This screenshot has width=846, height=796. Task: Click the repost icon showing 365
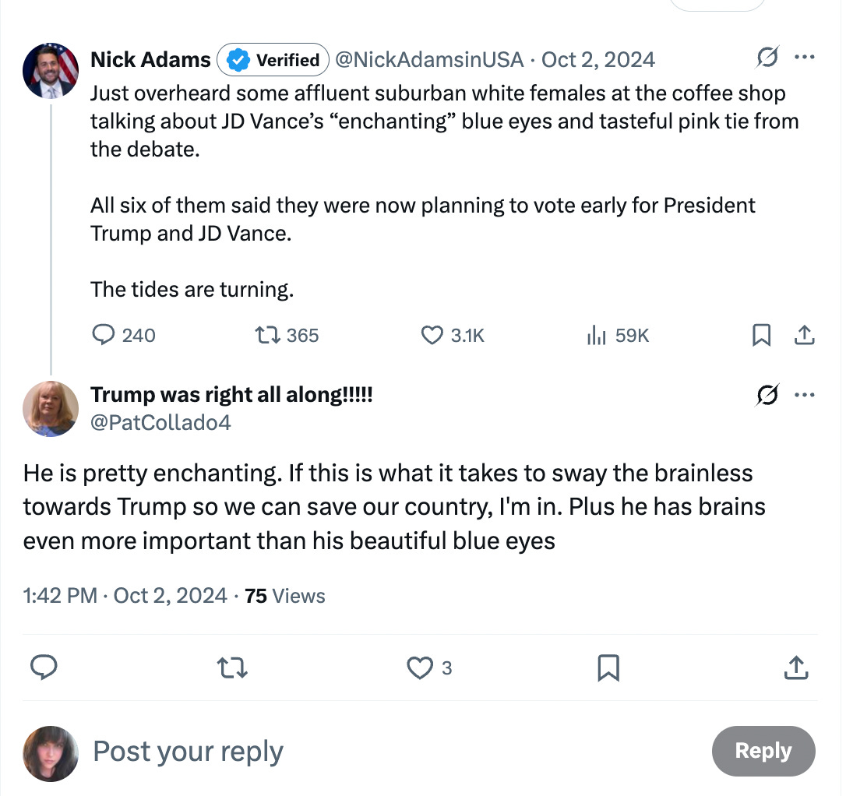click(266, 335)
